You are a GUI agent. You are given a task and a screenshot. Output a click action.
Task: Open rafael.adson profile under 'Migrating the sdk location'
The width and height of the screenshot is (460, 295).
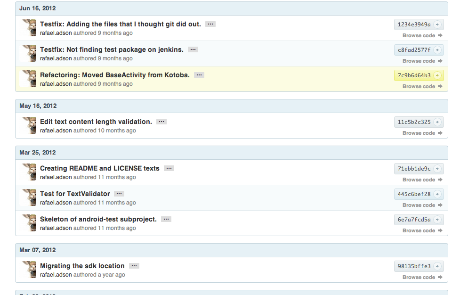coord(56,275)
